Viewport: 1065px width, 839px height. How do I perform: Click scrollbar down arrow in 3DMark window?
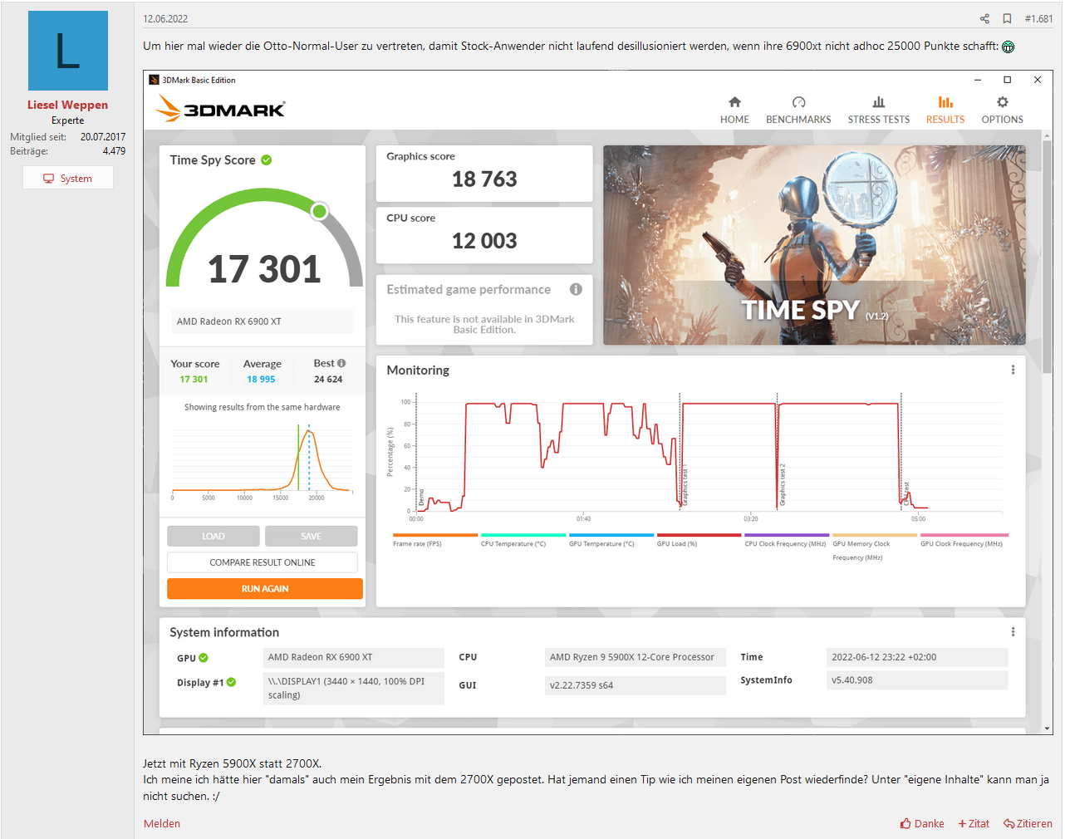pos(1048,729)
